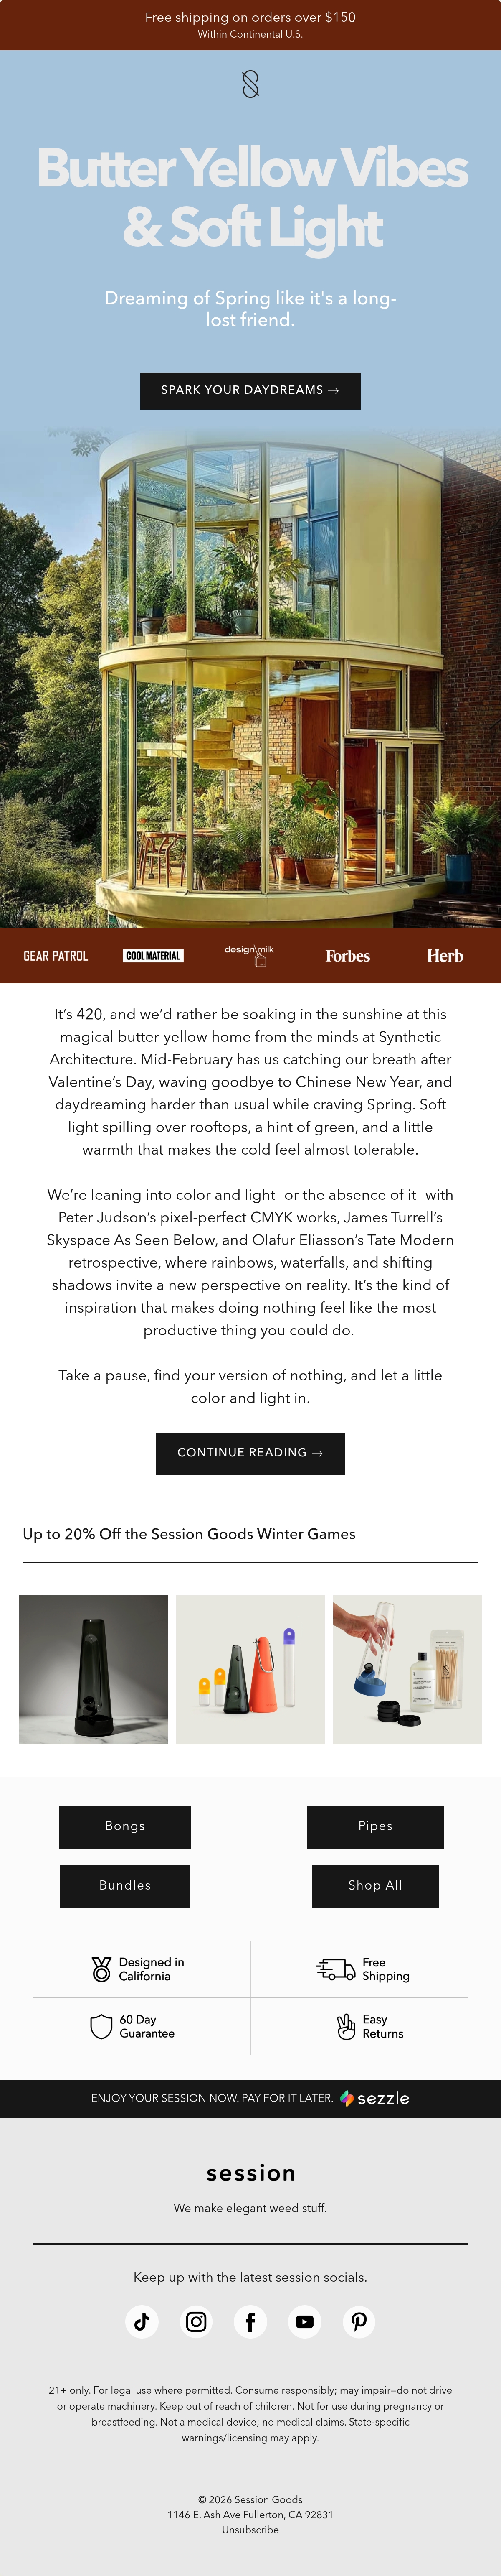Open the orange pipe product thumbnail
The image size is (501, 2576).
pos(250,1669)
